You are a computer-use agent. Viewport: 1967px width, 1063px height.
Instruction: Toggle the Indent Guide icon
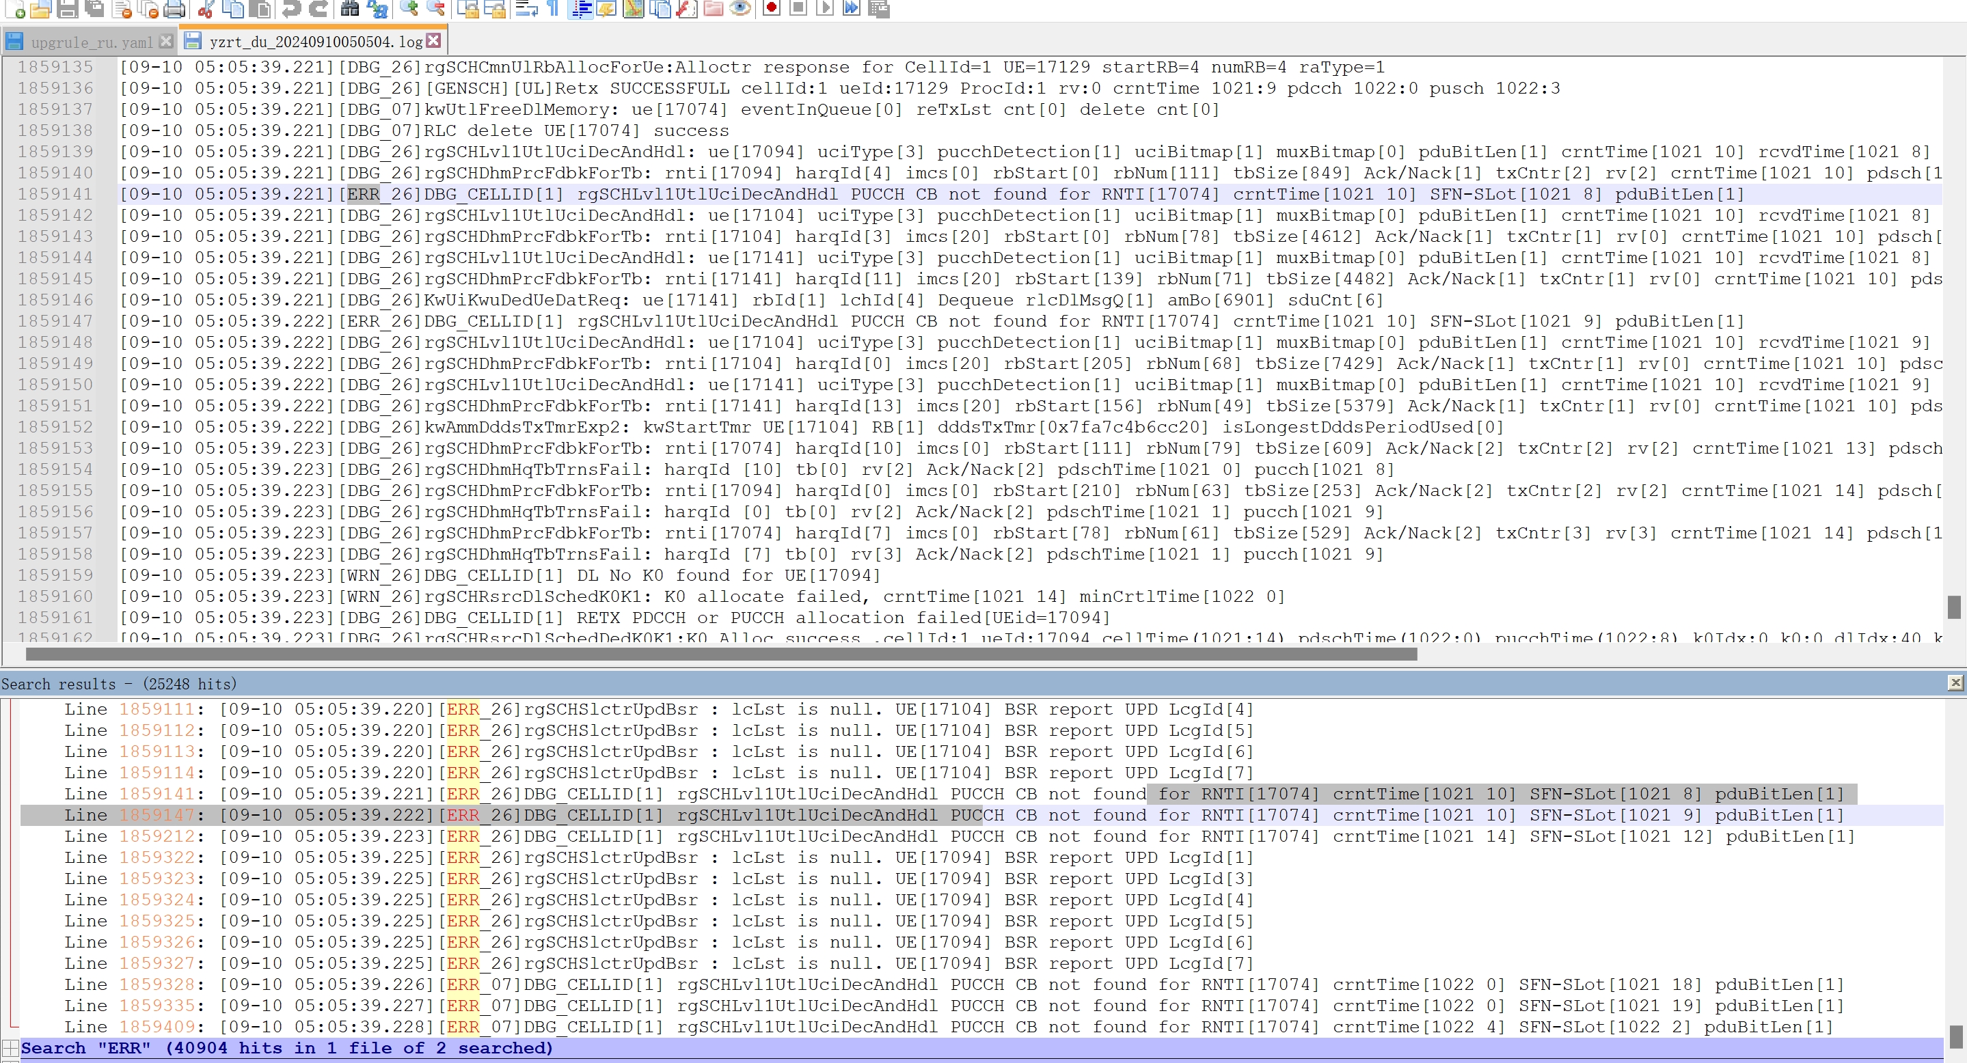pos(581,9)
